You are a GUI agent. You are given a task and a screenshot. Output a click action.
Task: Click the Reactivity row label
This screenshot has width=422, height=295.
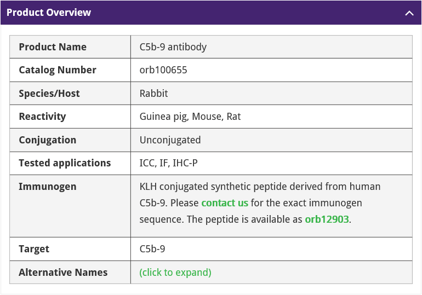[x=42, y=117]
